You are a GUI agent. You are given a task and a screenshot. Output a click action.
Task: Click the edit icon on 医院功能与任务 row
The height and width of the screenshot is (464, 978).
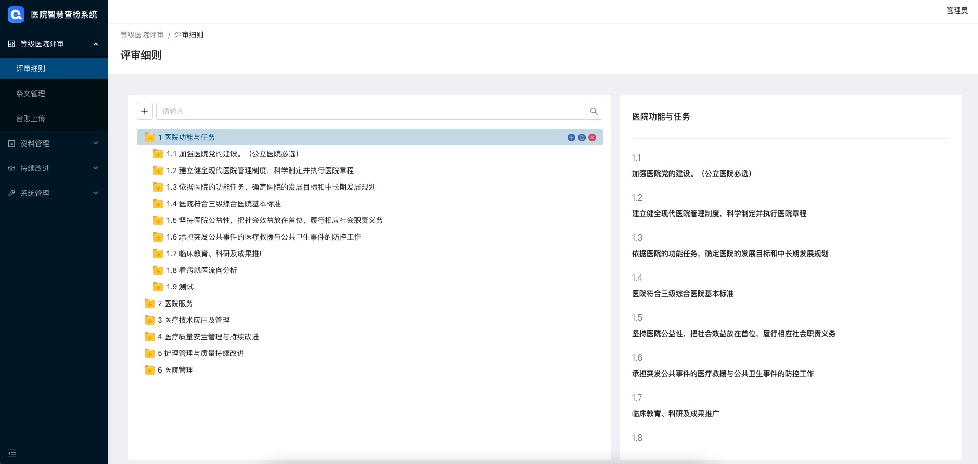[x=582, y=137]
